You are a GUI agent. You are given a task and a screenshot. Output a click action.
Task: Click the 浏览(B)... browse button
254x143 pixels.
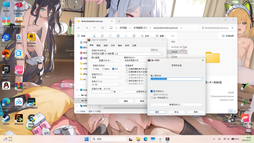click(x=156, y=50)
